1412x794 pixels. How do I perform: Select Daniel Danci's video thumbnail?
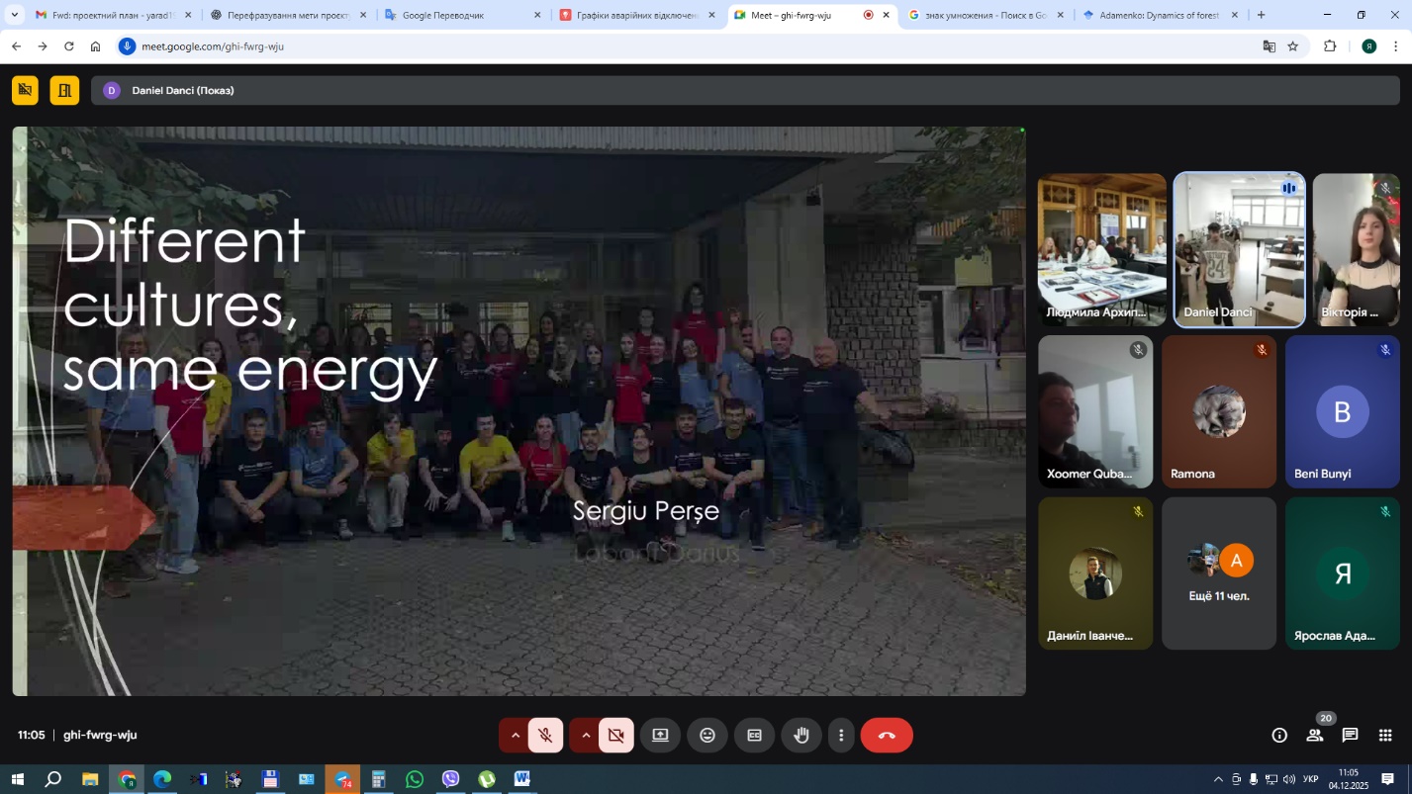(1239, 249)
